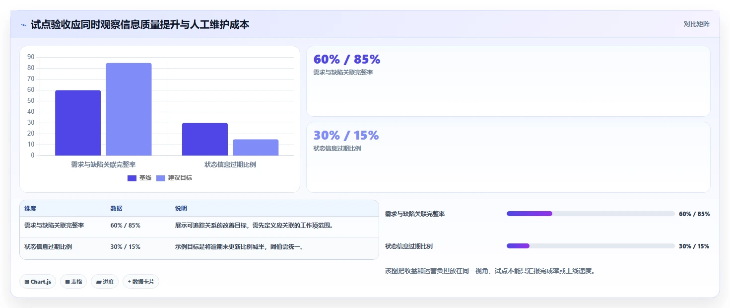
Task: Click the 表格 tag chip
Action: tap(73, 282)
